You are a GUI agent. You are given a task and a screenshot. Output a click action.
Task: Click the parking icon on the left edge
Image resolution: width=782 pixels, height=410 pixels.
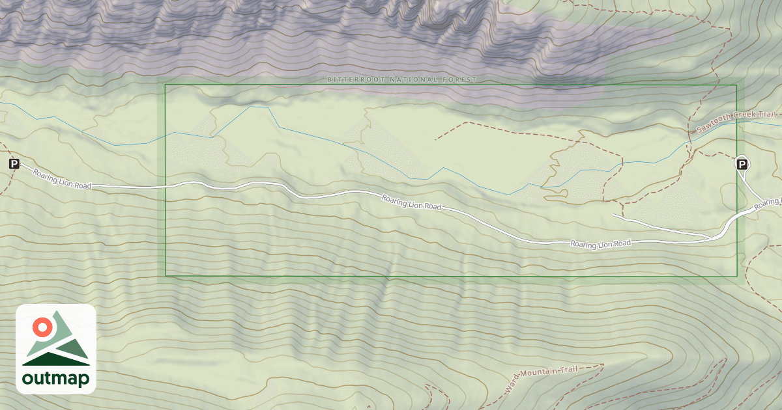click(x=14, y=164)
